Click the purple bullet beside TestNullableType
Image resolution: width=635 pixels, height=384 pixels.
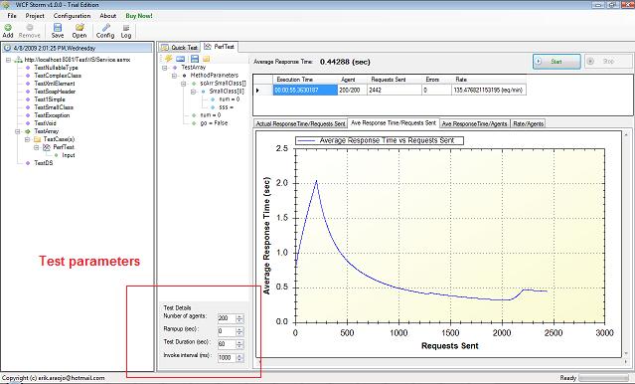pos(28,68)
